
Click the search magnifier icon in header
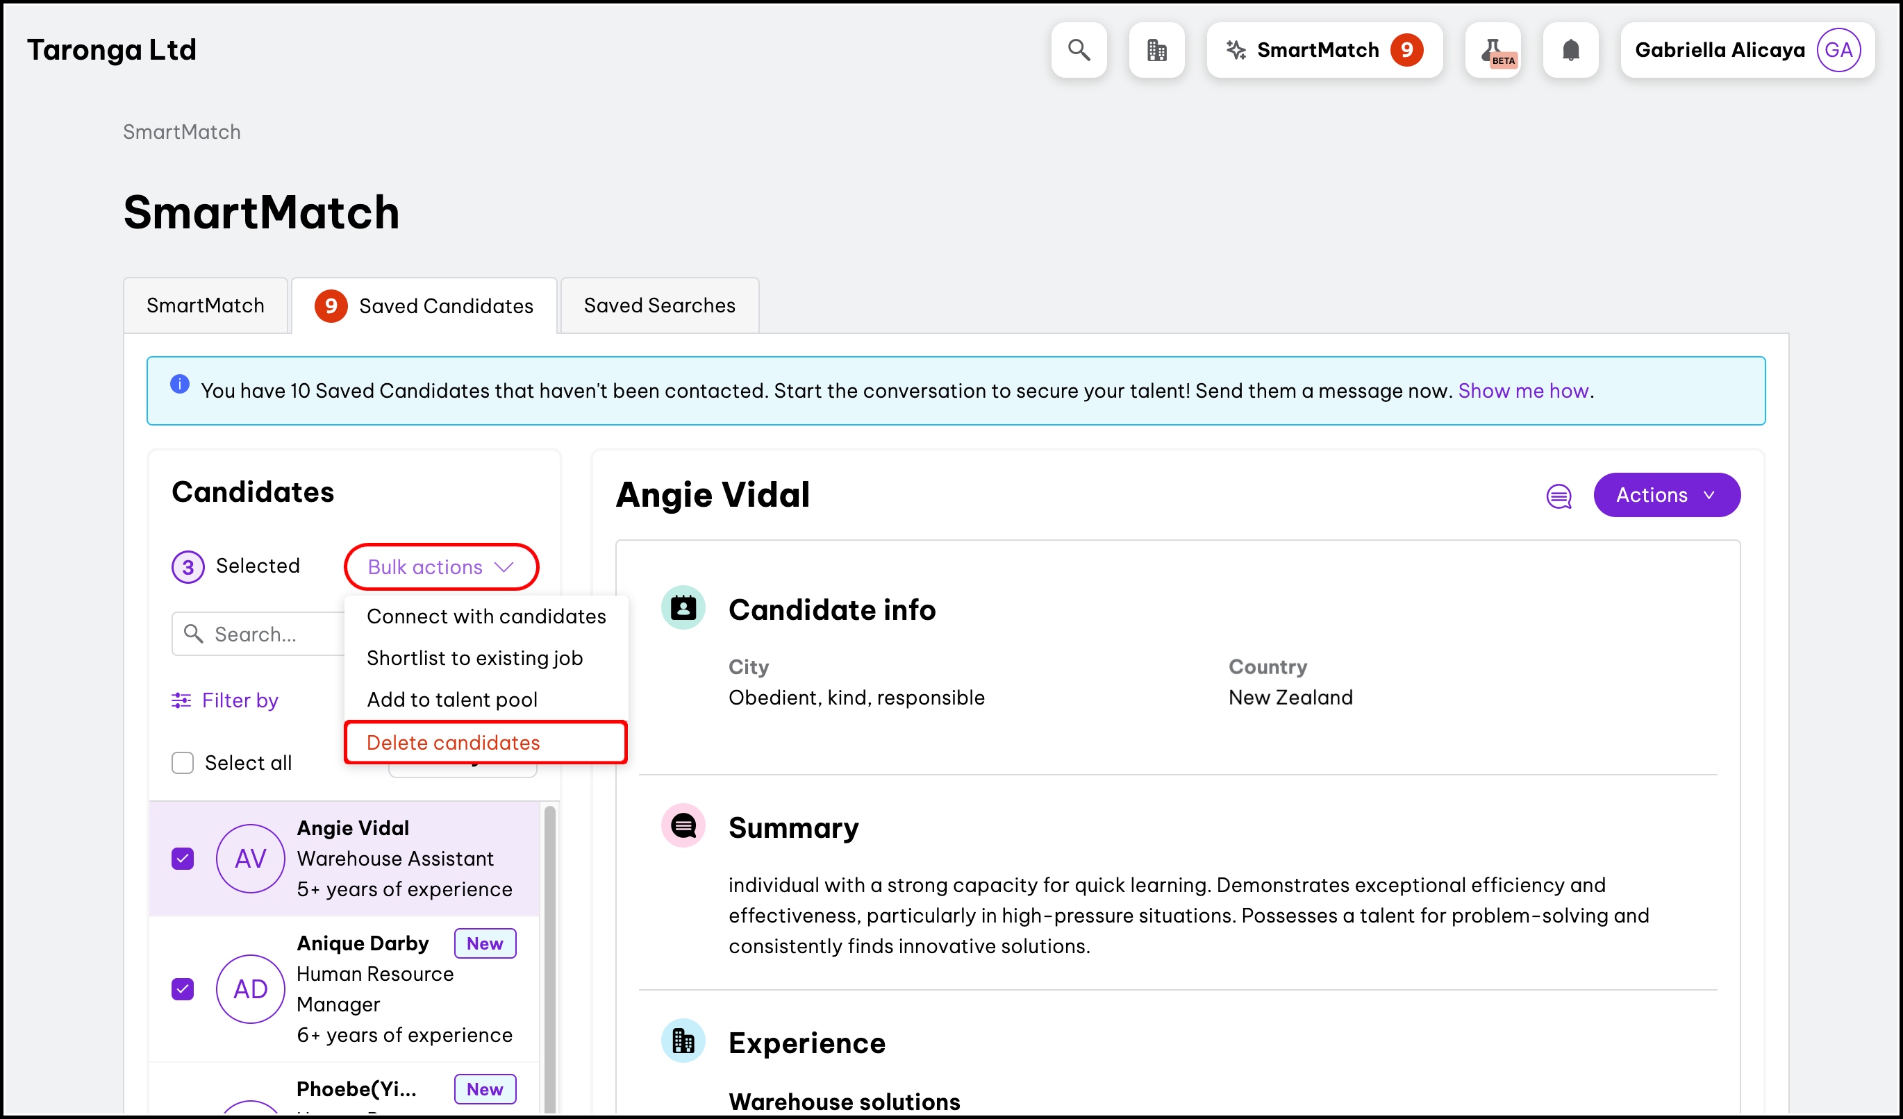(1079, 50)
